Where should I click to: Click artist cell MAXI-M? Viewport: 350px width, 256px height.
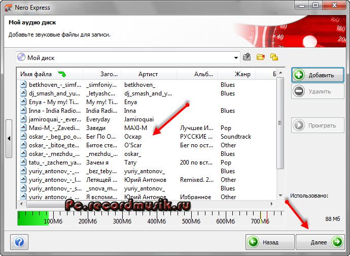pyautogui.click(x=135, y=128)
